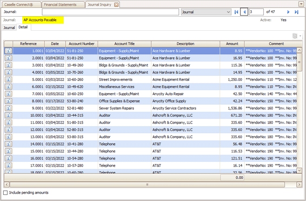Open detail icon for reference 11.0001
The width and height of the screenshot is (306, 201).
(8, 122)
